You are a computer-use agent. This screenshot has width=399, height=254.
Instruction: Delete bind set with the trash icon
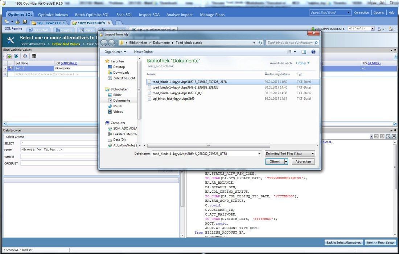(x=34, y=56)
